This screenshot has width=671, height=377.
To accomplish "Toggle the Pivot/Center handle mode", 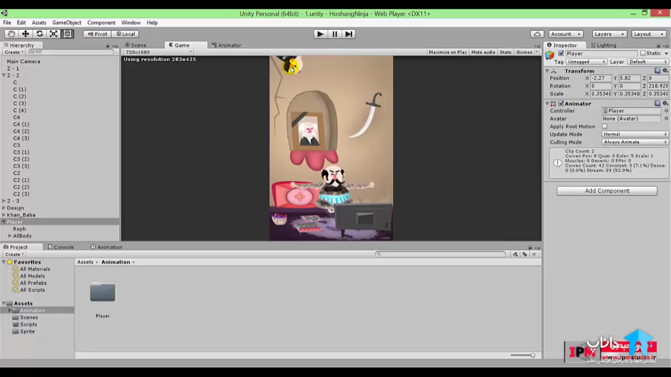I will 97,34.
